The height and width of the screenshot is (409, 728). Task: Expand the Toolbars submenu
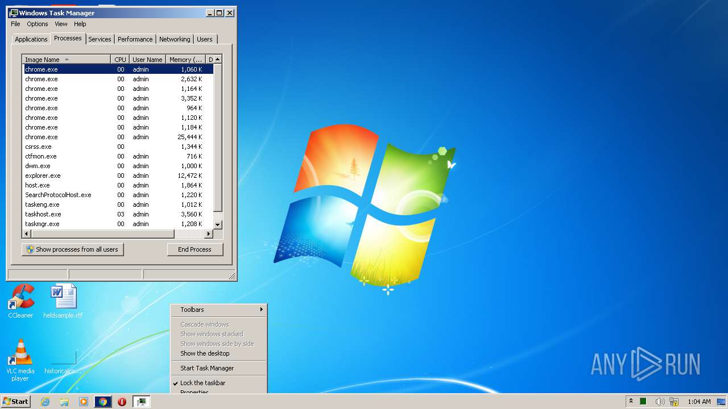(x=219, y=310)
